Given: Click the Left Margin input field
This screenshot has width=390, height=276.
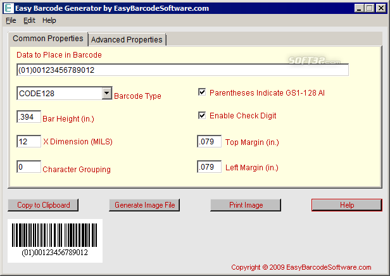Looking at the screenshot, I should pyautogui.click(x=209, y=166).
